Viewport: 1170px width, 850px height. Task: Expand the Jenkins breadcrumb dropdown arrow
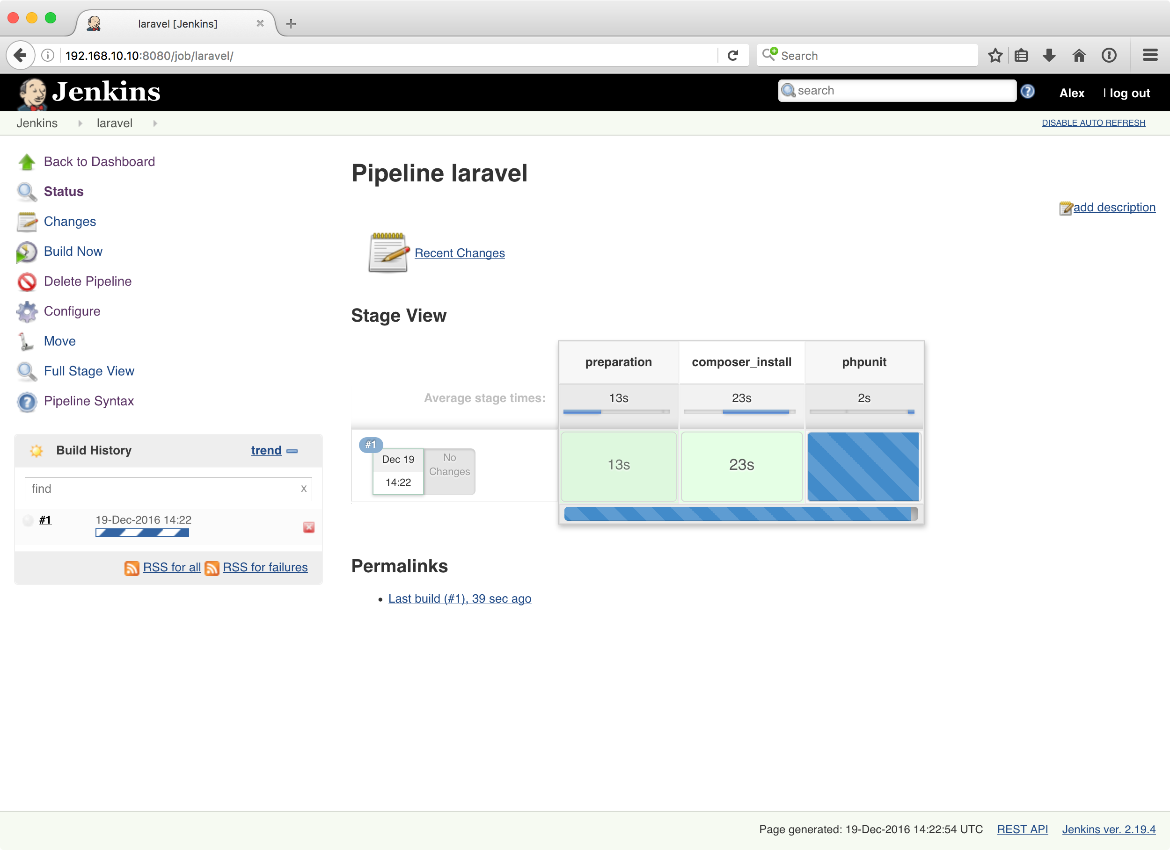coord(80,123)
